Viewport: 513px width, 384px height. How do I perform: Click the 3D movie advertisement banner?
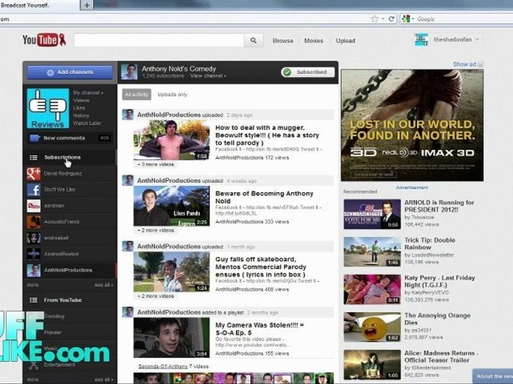pyautogui.click(x=412, y=125)
